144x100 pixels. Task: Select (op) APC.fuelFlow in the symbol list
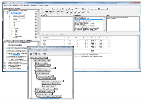80,17
